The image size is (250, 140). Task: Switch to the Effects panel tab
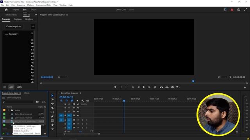point(27,93)
